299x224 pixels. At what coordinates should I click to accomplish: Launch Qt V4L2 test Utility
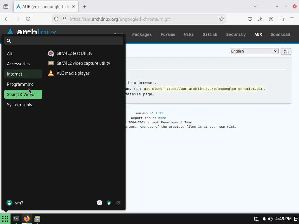[70, 53]
